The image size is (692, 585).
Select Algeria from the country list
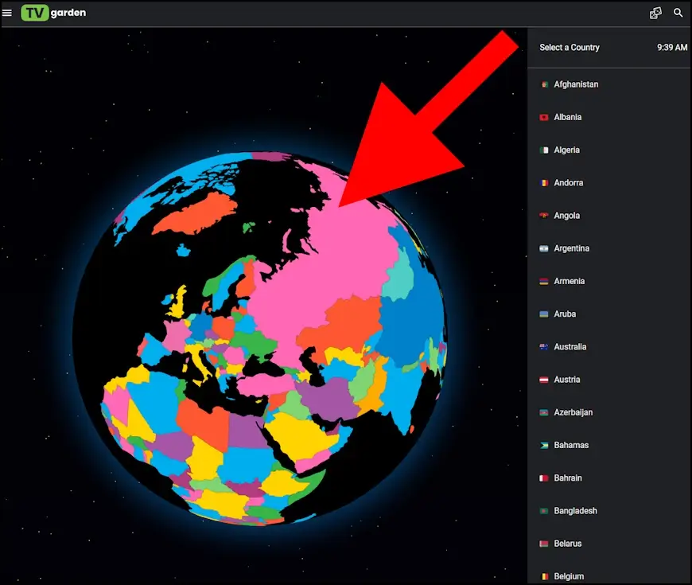tap(566, 150)
